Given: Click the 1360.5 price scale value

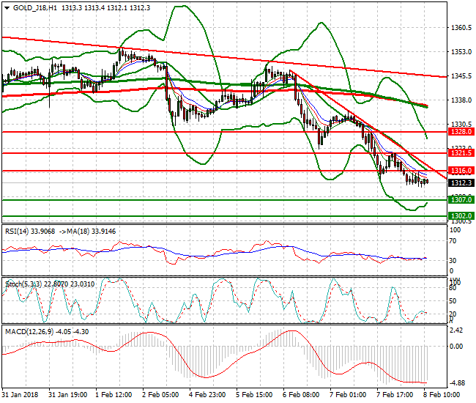Looking at the screenshot, I should point(461,28).
